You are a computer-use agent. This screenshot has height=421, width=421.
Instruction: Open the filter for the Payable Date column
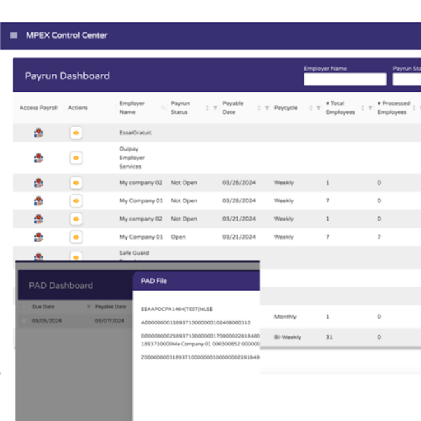tap(267, 108)
